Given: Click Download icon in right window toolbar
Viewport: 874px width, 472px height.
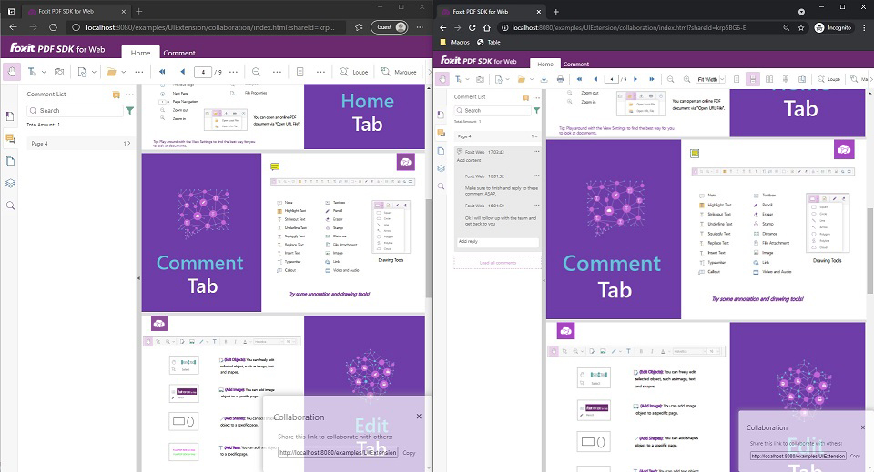Looking at the screenshot, I should tap(544, 80).
